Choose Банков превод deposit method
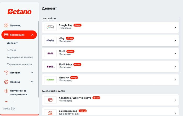Image resolution: width=183 pixels, height=116 pixels. coord(110,112)
